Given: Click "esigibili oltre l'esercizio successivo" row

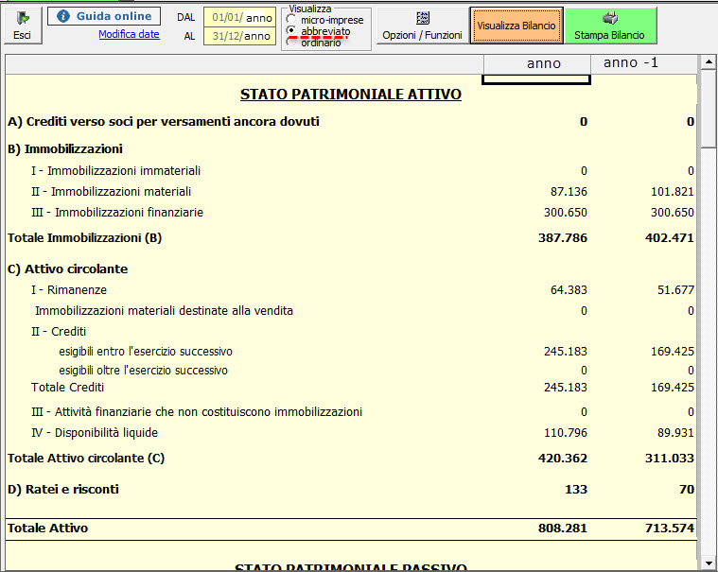Looking at the screenshot, I should [x=351, y=371].
